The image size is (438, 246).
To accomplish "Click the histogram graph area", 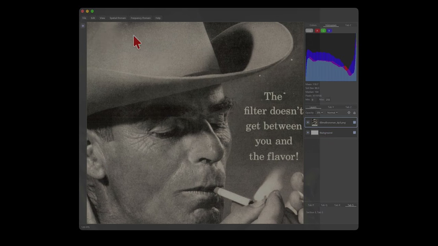I will pos(331,57).
